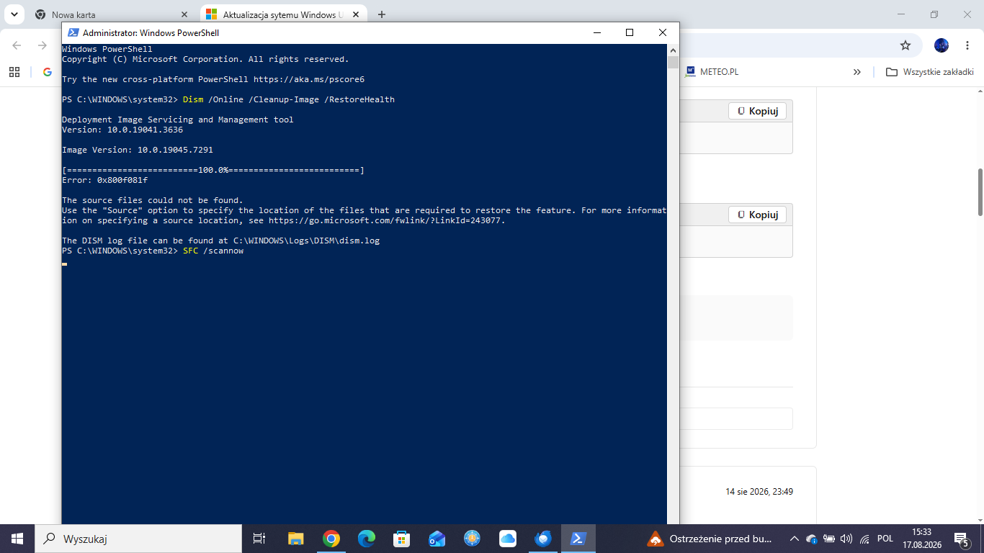The image size is (984, 553).
Task: Open a new Chrome tab
Action: coord(382,14)
